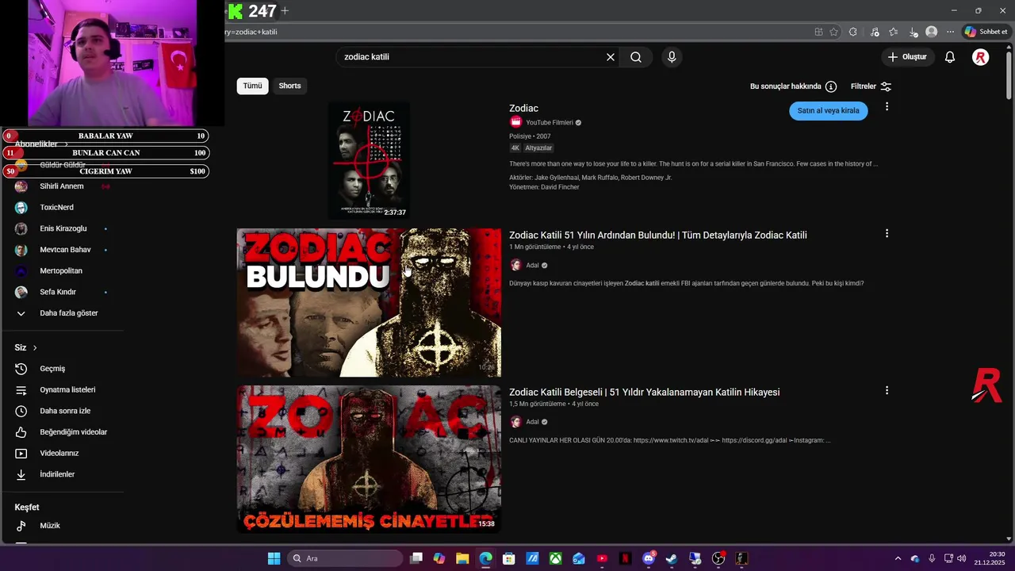Screen dimensions: 1015x571
Task: Open browser downloads icon
Action: pos(913,32)
